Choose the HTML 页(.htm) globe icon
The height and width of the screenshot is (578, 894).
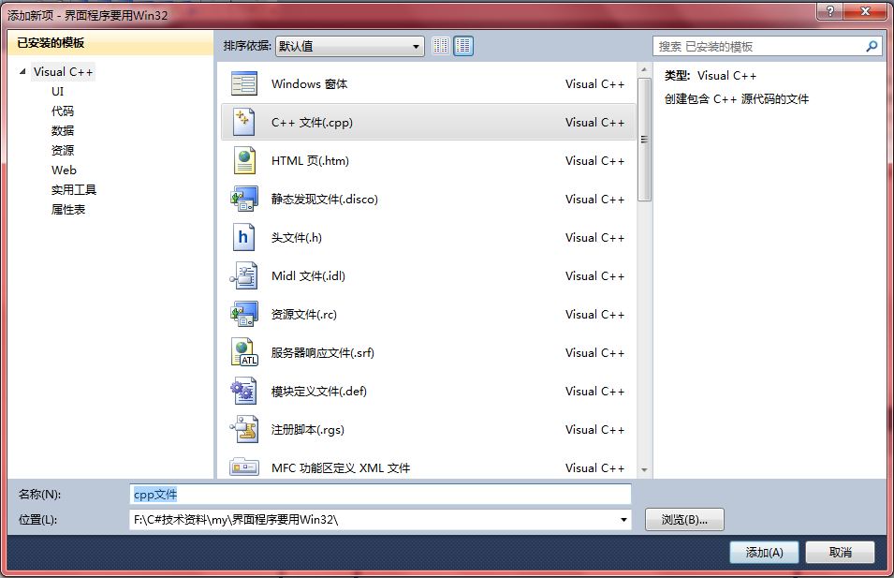(x=244, y=160)
